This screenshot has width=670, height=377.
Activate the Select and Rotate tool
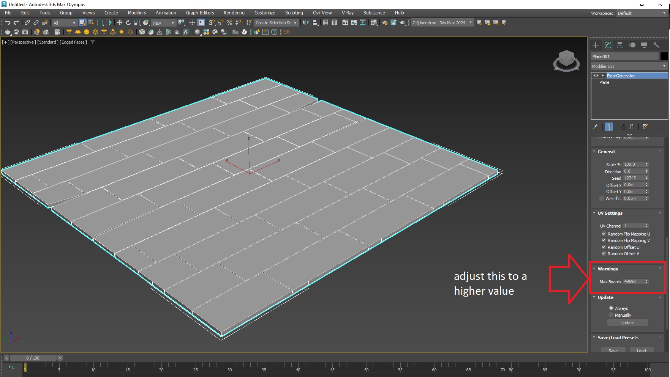128,23
